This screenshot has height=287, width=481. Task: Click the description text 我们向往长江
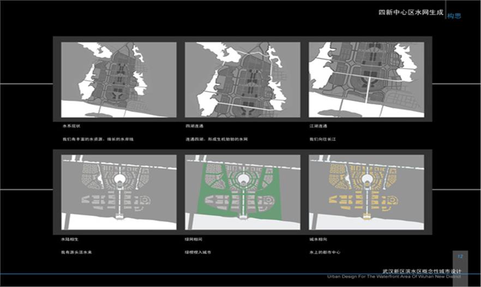(321, 139)
